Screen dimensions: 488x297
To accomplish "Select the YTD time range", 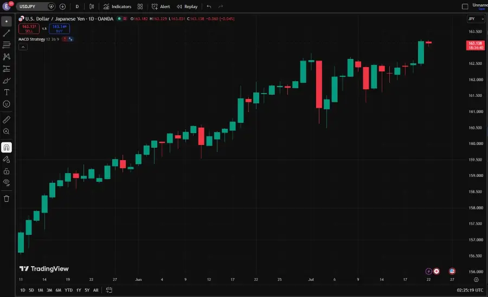I will [x=68, y=290].
